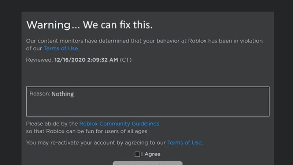Click the (CT) timezone label
The width and height of the screenshot is (293, 165).
point(125,60)
